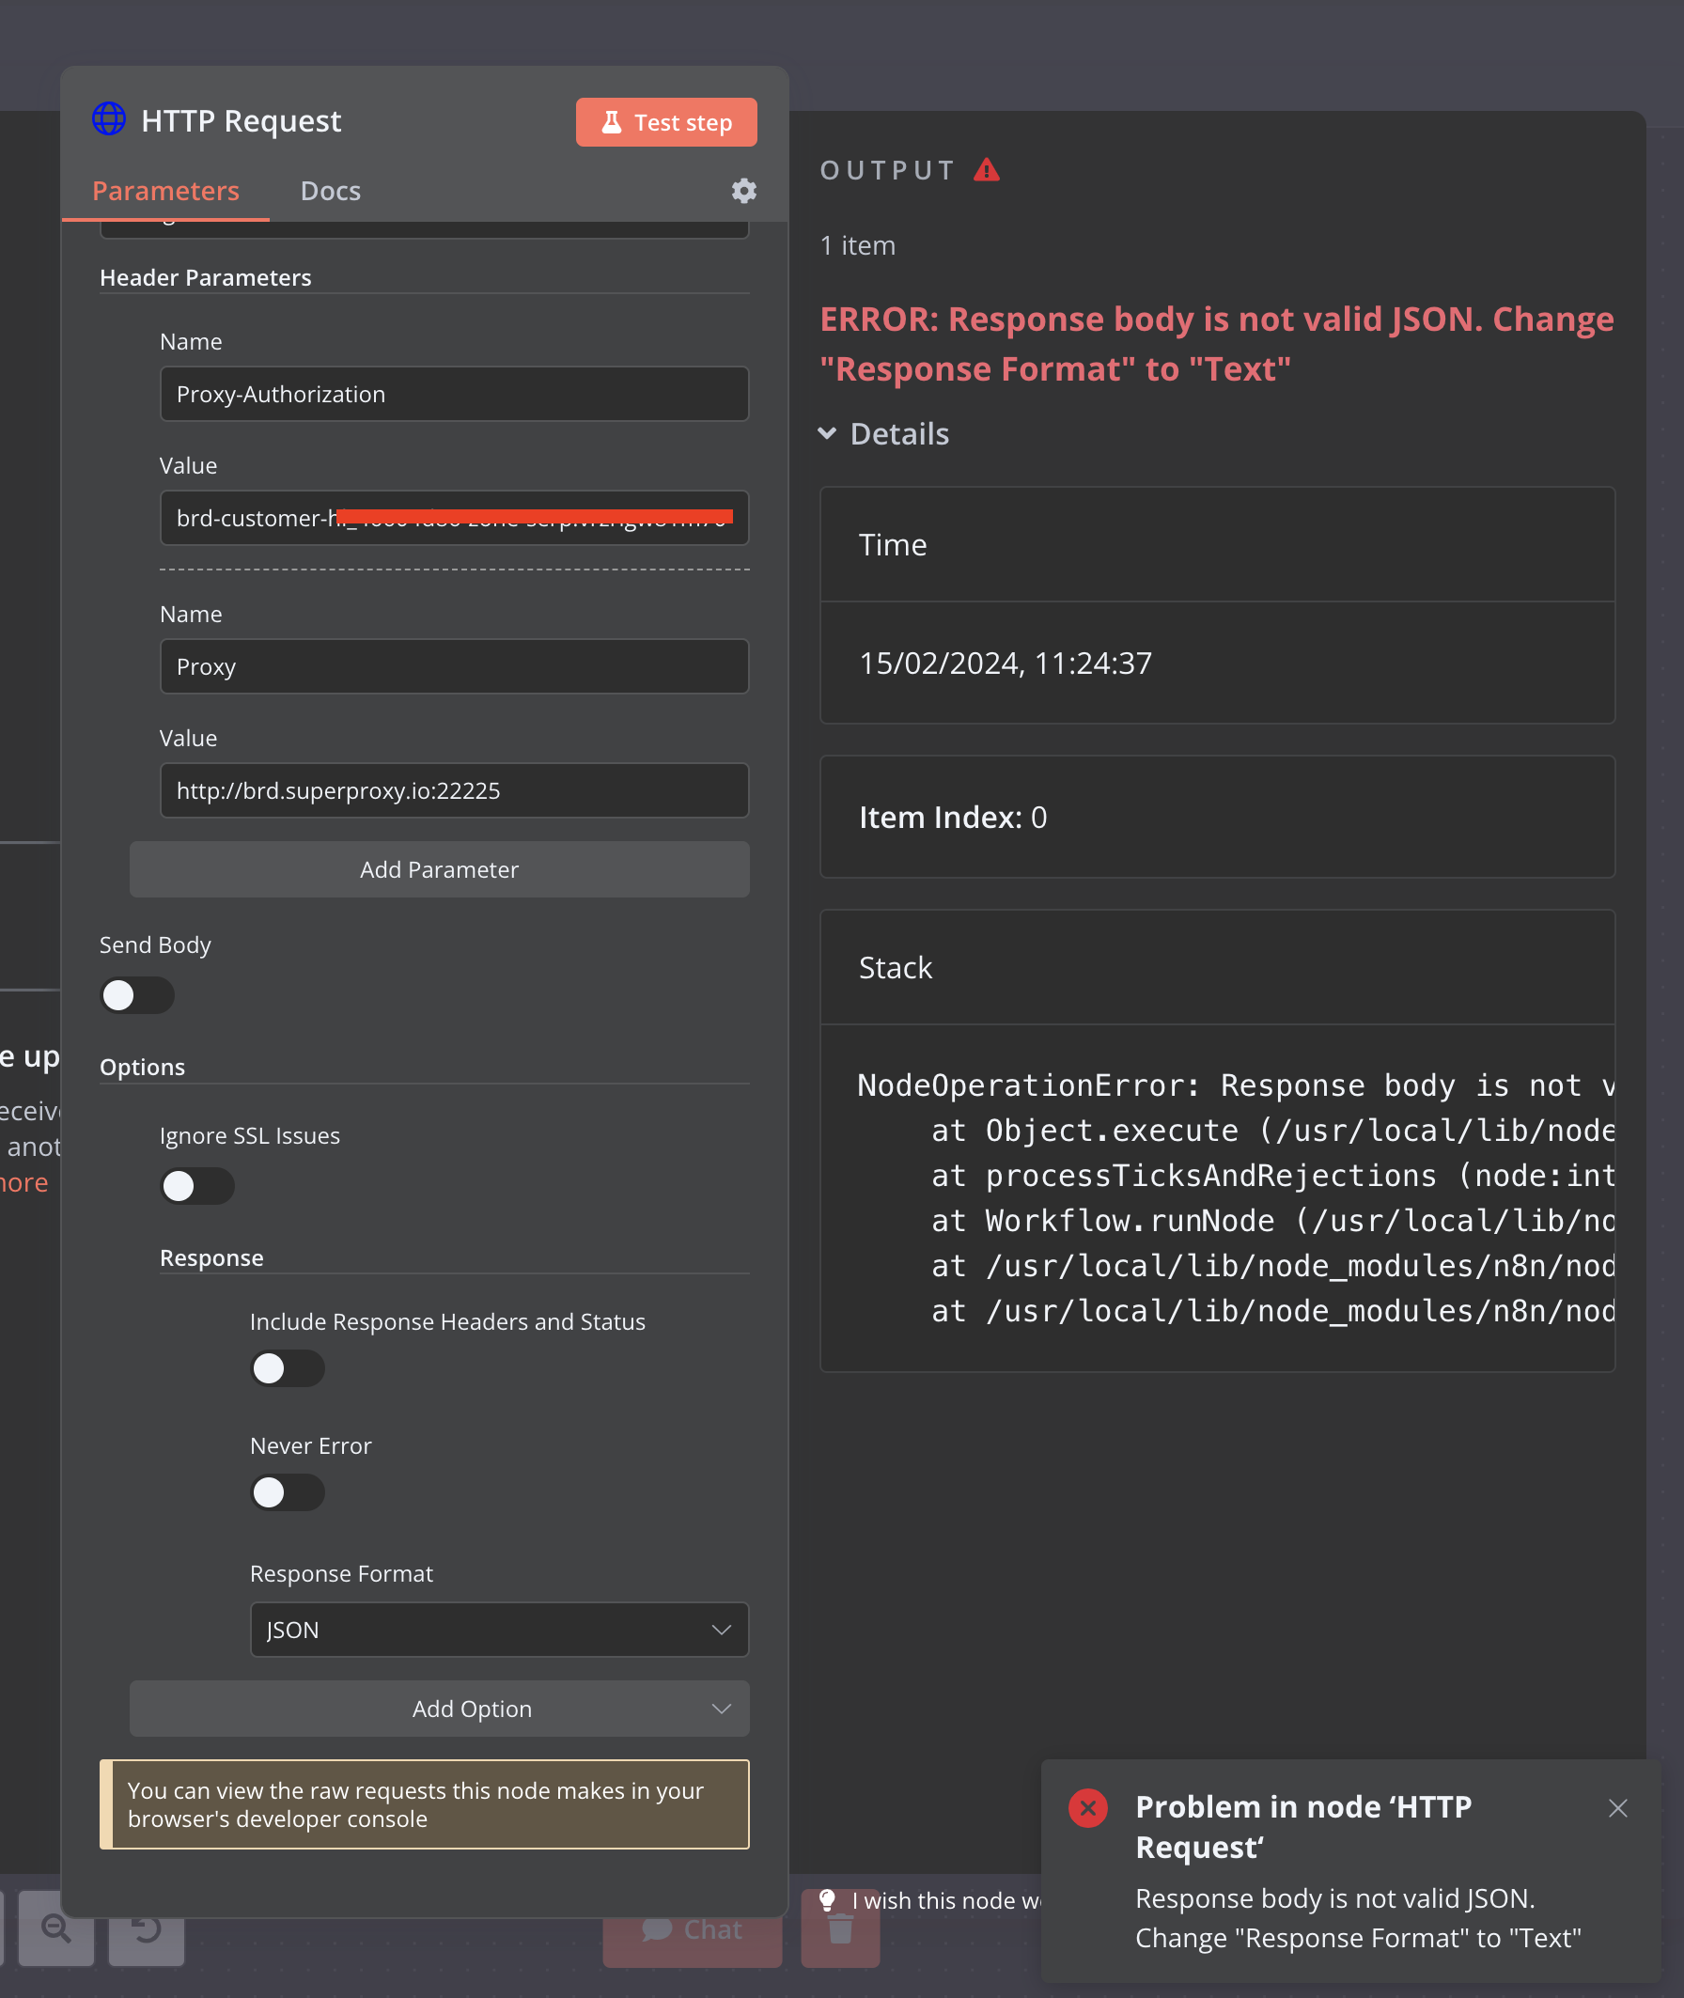The width and height of the screenshot is (1684, 1998).
Task: Open the Docs tab
Action: [330, 191]
